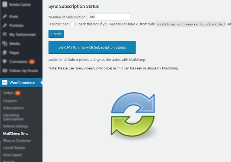Open Cancel Reason submenu item

pos(14,148)
